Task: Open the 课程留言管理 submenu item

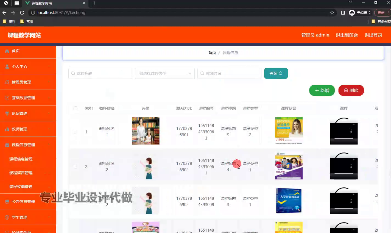Action: (21, 173)
